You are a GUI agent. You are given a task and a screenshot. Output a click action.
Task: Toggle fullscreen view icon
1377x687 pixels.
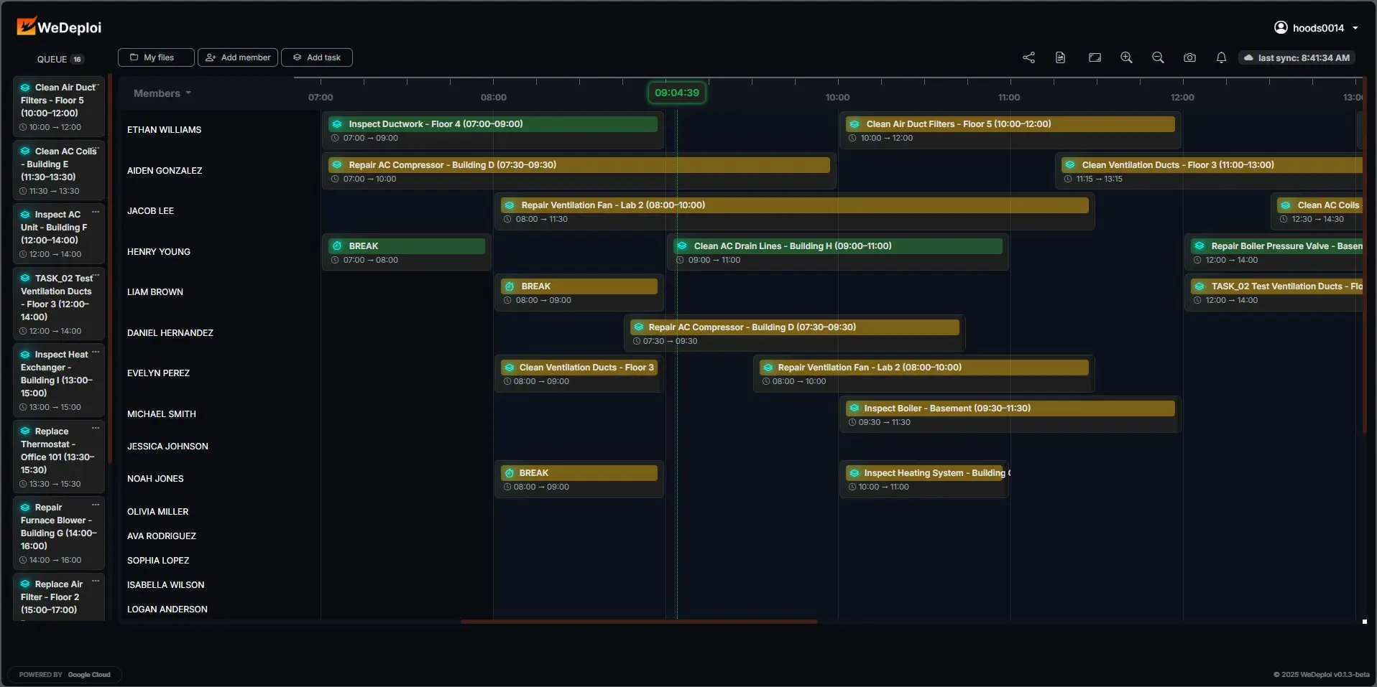click(1095, 57)
